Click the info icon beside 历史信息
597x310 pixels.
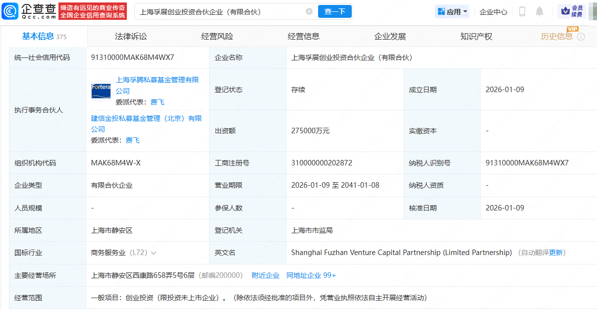pyautogui.click(x=581, y=37)
